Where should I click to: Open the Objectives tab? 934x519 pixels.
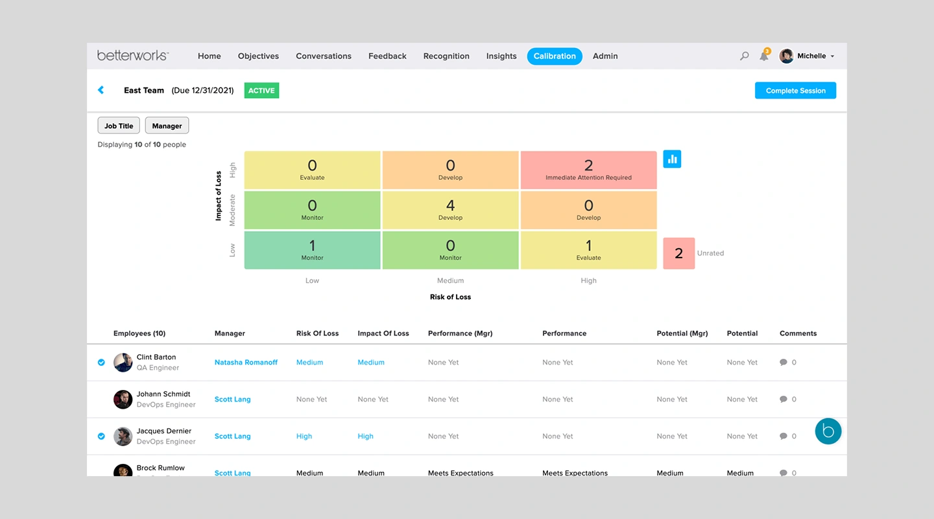click(x=258, y=56)
